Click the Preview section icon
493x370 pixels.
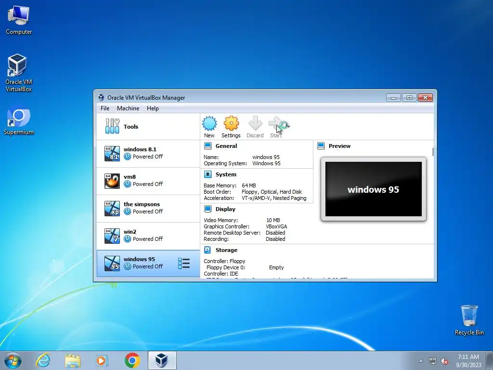[321, 145]
